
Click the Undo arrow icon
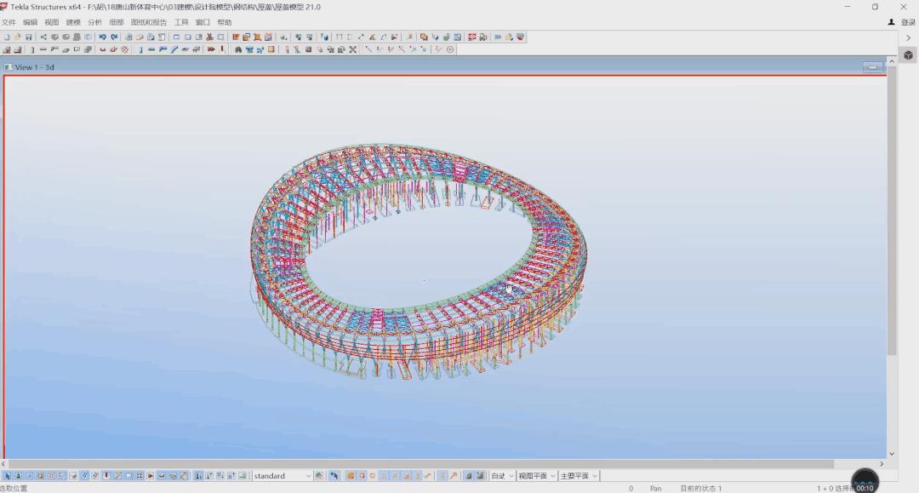point(102,37)
